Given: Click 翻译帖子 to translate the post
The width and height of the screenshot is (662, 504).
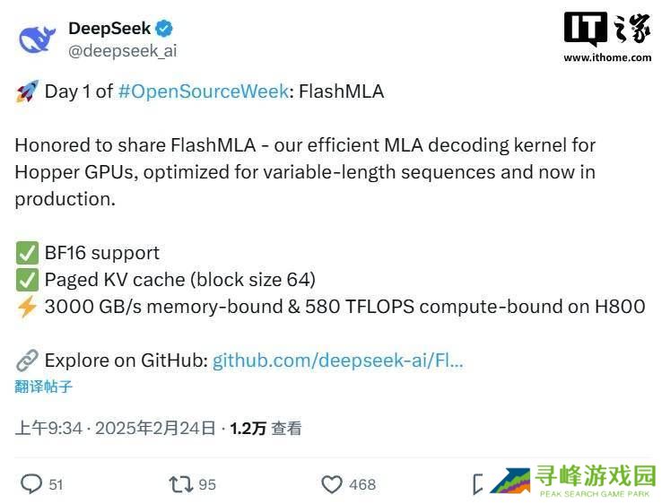Looking at the screenshot, I should 43,387.
